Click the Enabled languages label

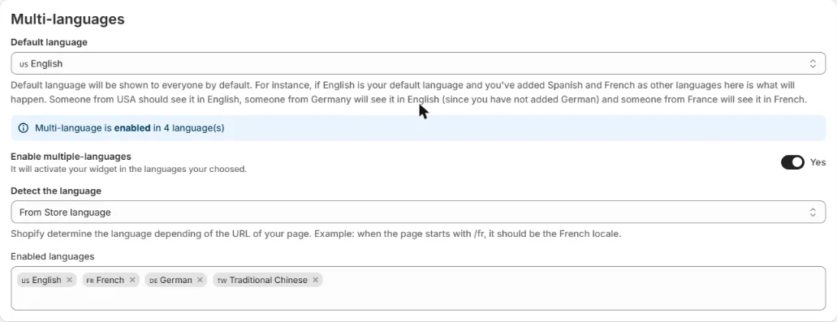click(52, 256)
